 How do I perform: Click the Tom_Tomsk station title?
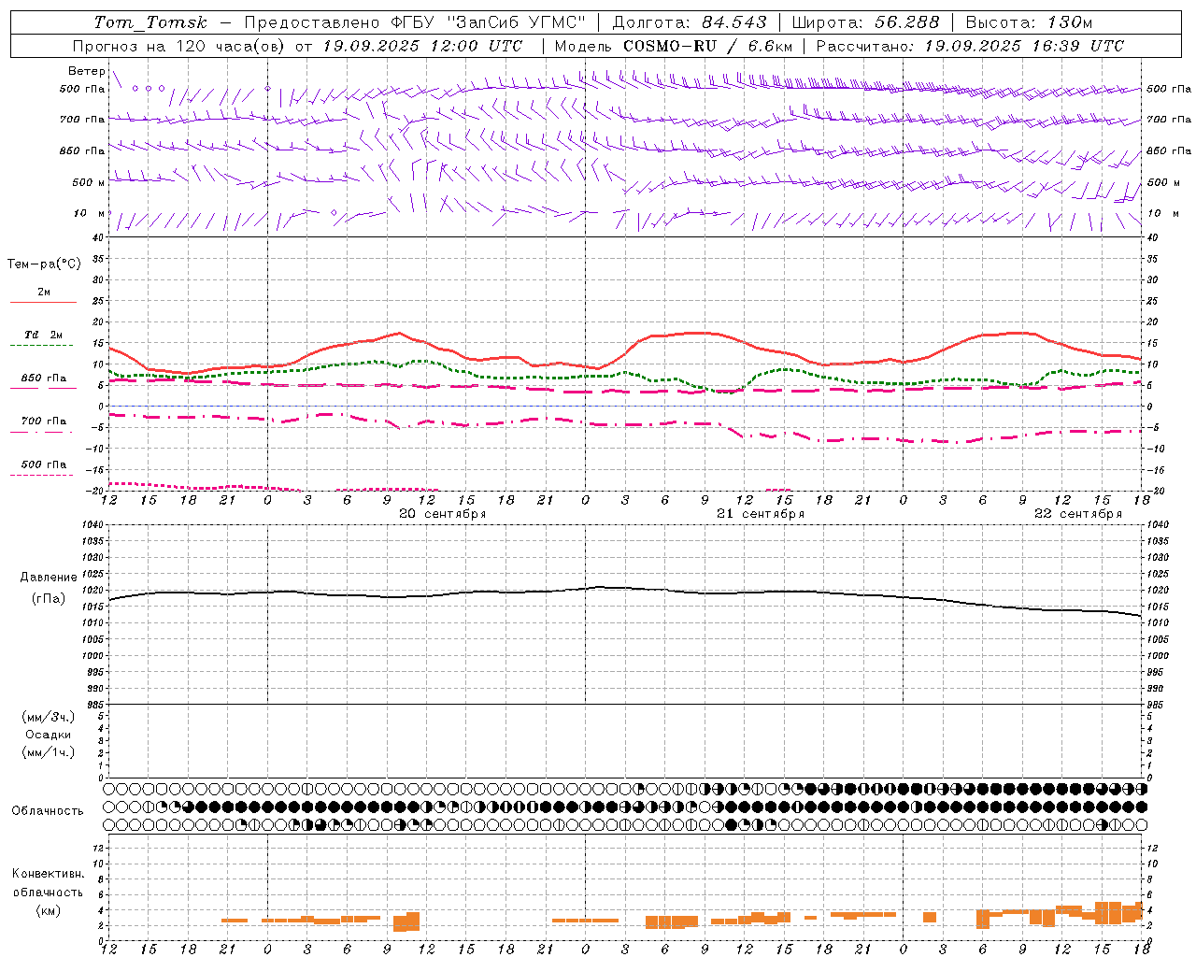click(150, 22)
